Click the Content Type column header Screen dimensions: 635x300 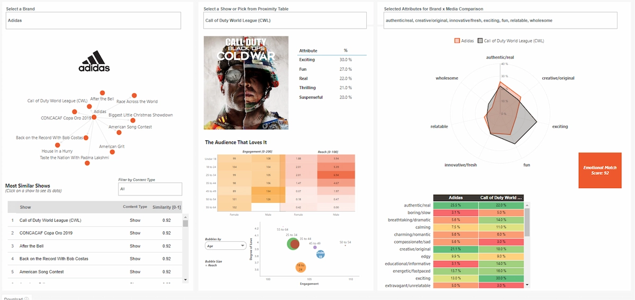(x=135, y=207)
